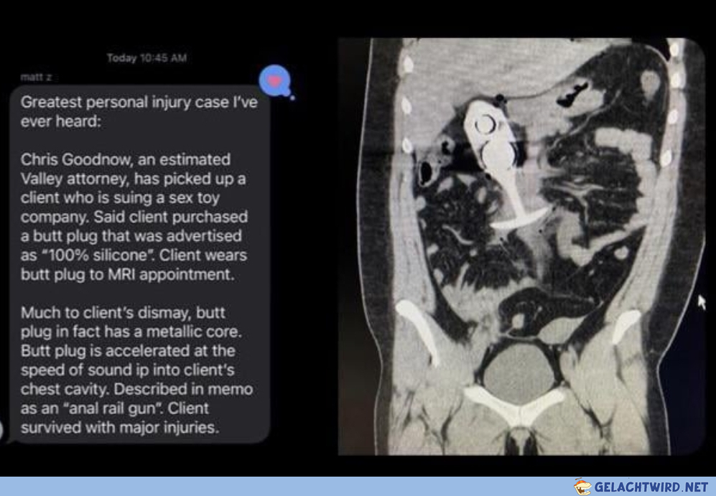Screen dimensions: 716x496
Task: Tap the sender name matt z
Action: pos(36,77)
